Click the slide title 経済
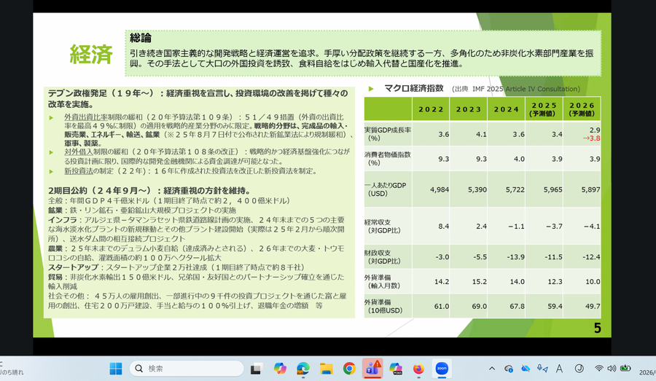The width and height of the screenshot is (656, 381). pyautogui.click(x=91, y=55)
